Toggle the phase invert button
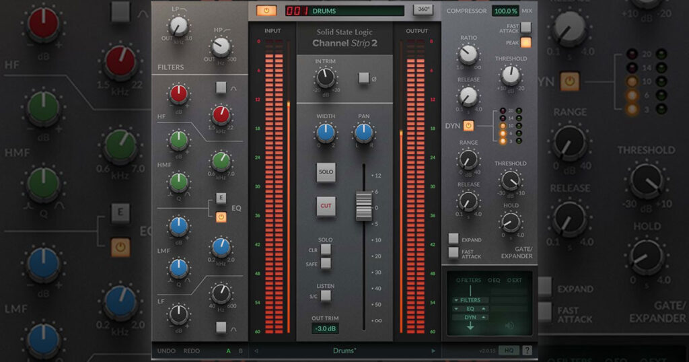Image resolution: width=689 pixels, height=362 pixels. click(x=364, y=78)
